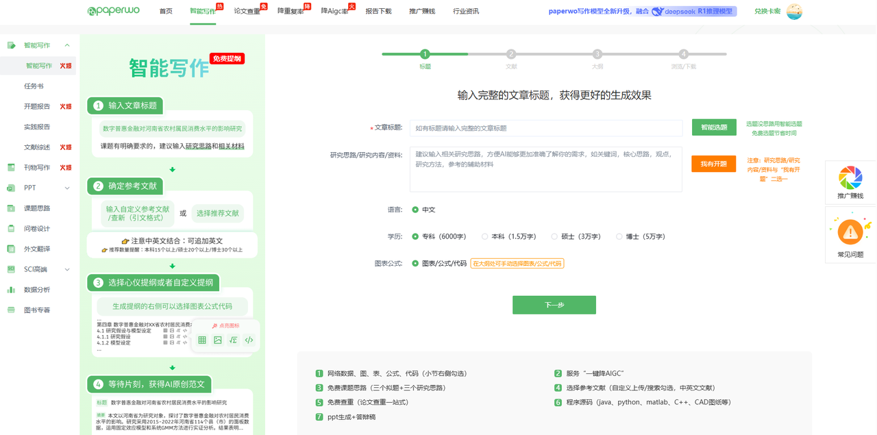
Task: Click the 文章标题 input field
Action: pos(545,128)
